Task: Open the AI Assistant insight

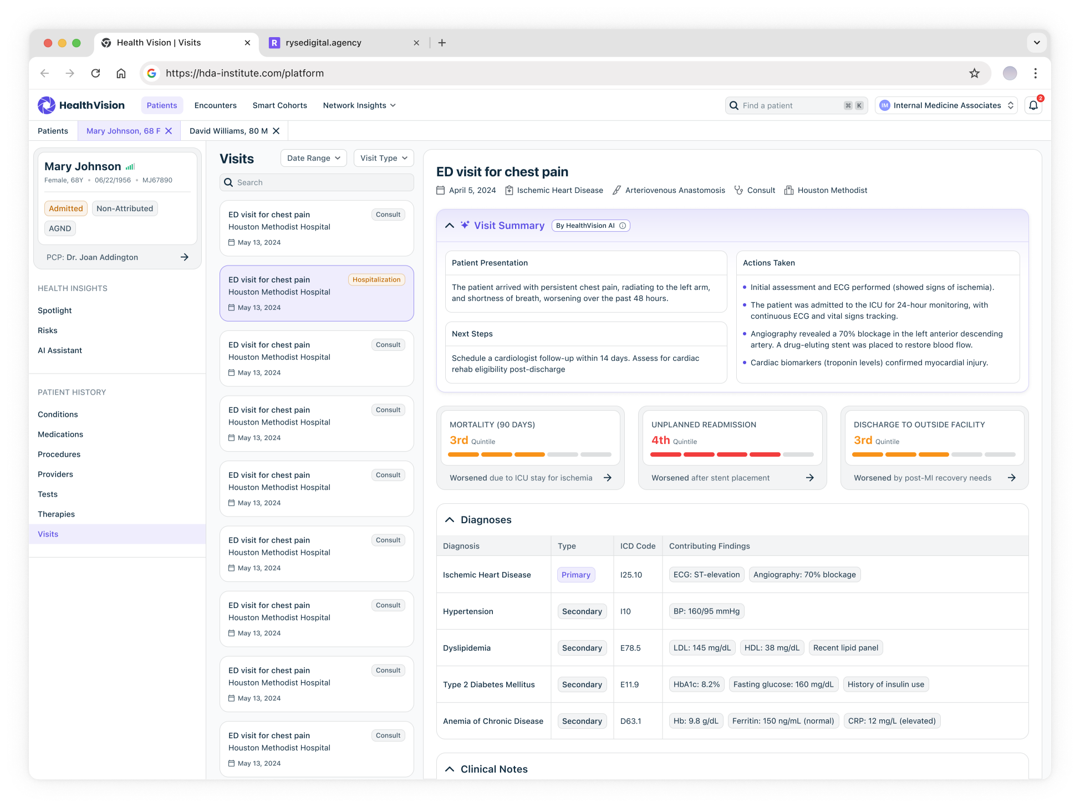Action: point(60,350)
